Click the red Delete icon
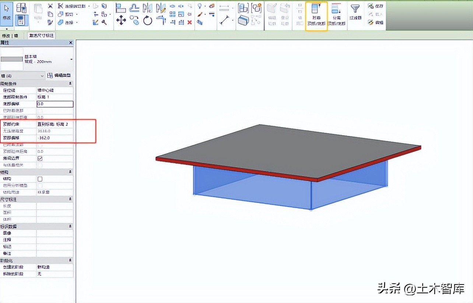 click(x=190, y=22)
